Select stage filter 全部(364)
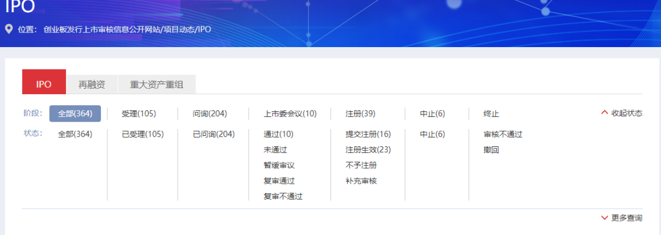The height and width of the screenshot is (235, 661). (75, 114)
